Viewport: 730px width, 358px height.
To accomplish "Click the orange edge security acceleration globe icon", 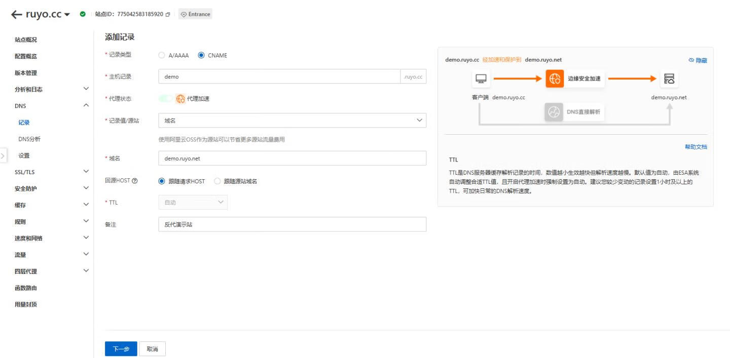I will click(555, 78).
